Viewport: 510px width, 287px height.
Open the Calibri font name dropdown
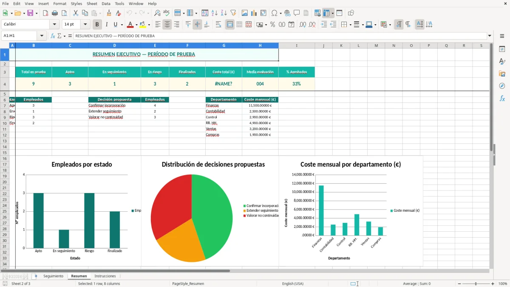(x=54, y=25)
